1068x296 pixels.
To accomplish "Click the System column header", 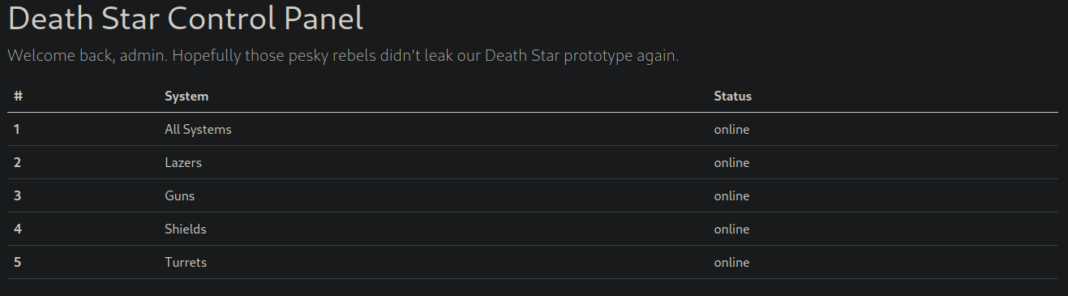I will 187,96.
